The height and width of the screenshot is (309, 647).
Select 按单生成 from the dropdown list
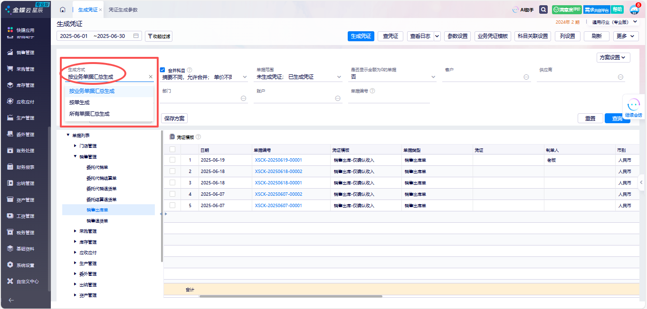coord(79,102)
